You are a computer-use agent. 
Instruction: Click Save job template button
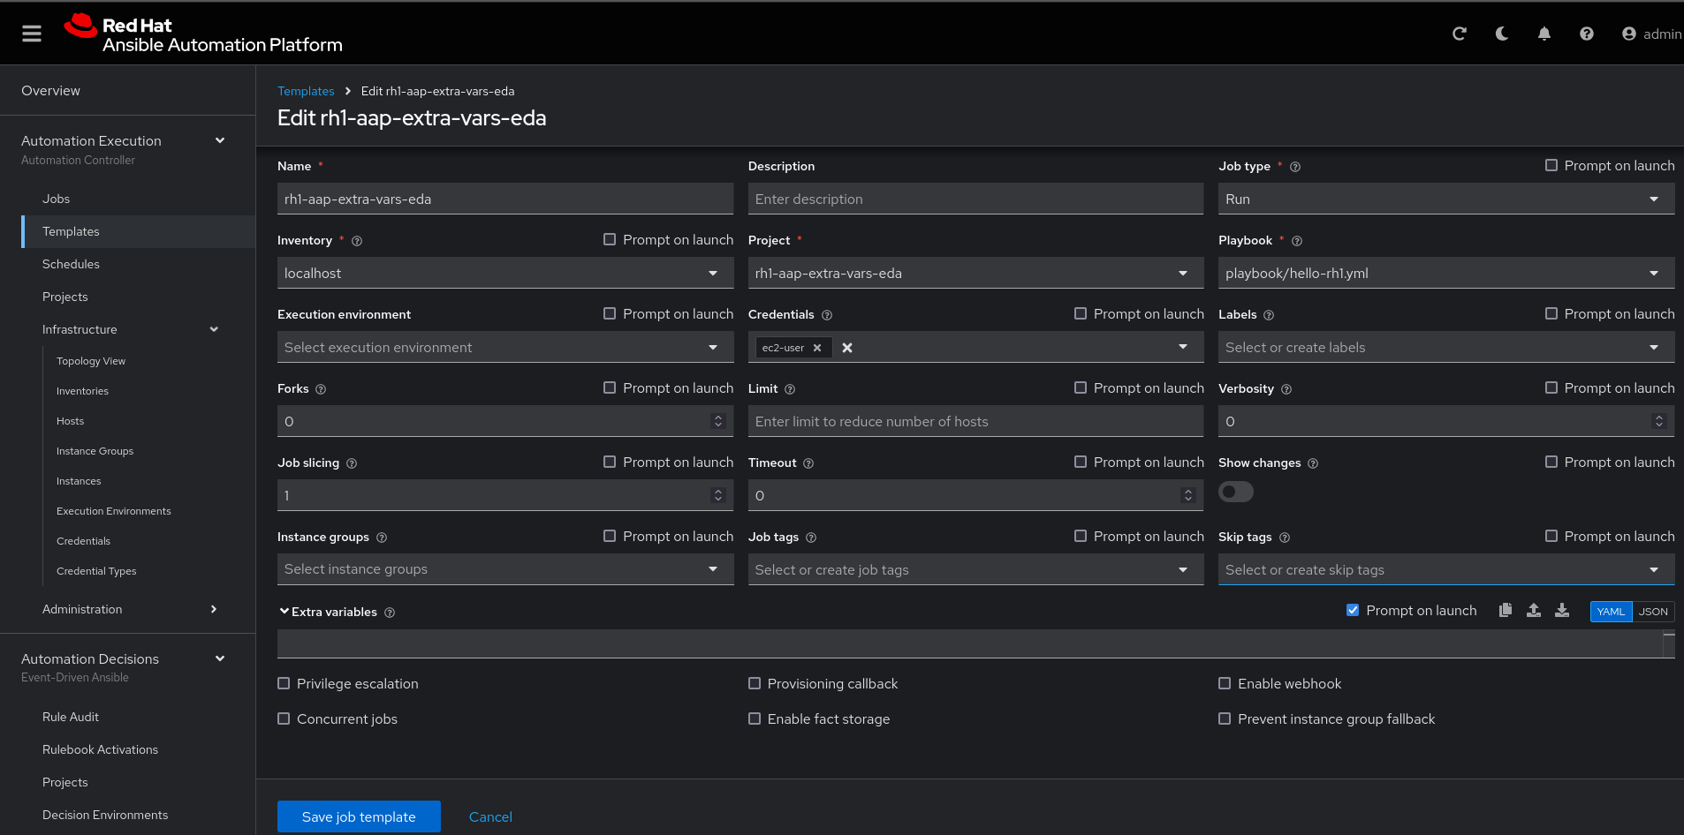pos(359,816)
